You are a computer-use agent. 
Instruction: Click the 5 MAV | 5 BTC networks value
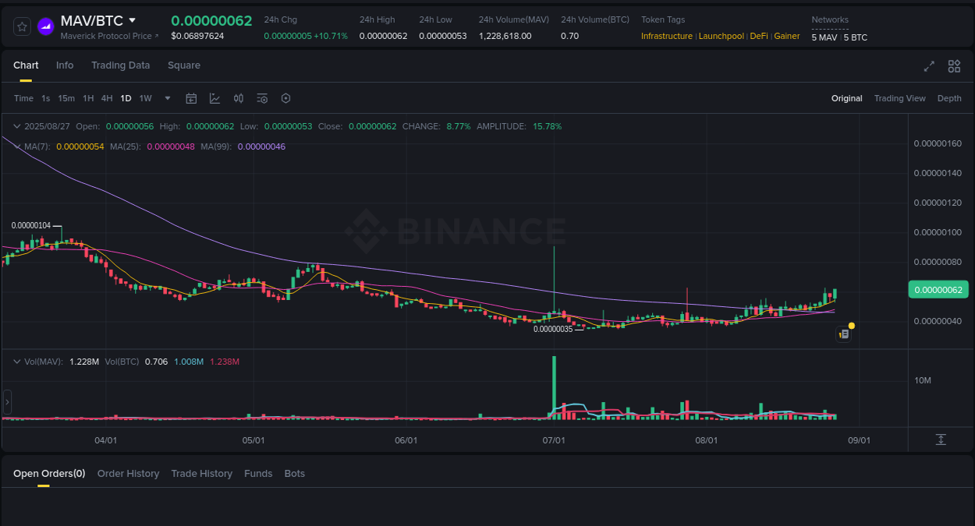point(839,37)
